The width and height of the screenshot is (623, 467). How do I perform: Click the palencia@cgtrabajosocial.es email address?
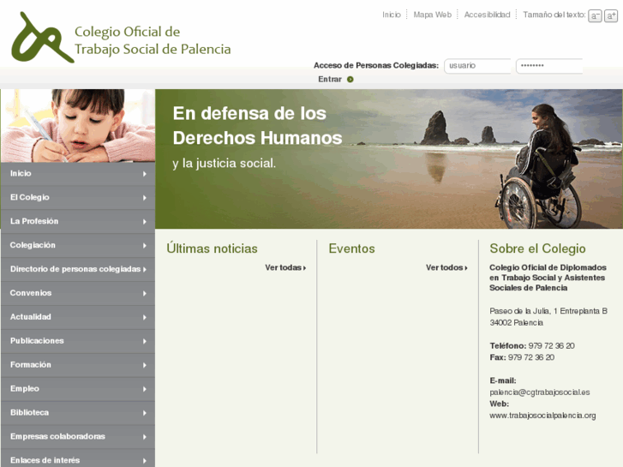(x=540, y=392)
